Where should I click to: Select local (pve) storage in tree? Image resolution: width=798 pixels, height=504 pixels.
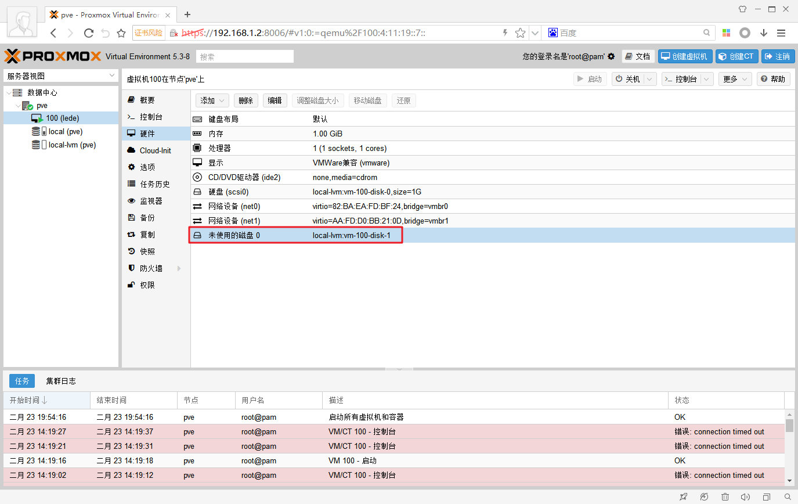[61, 132]
